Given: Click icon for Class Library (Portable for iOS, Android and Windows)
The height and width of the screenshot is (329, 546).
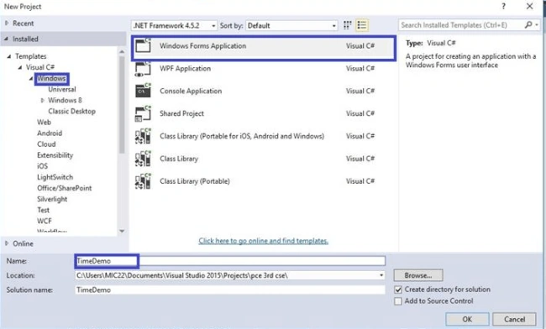Looking at the screenshot, I should (143, 136).
